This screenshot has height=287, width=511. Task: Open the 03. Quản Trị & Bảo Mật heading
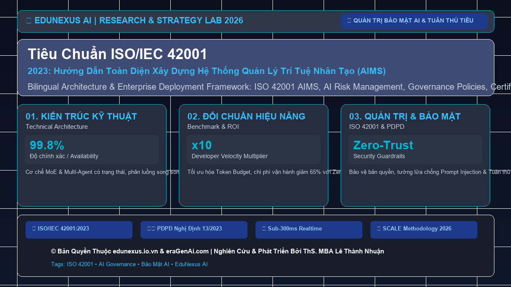coord(405,117)
